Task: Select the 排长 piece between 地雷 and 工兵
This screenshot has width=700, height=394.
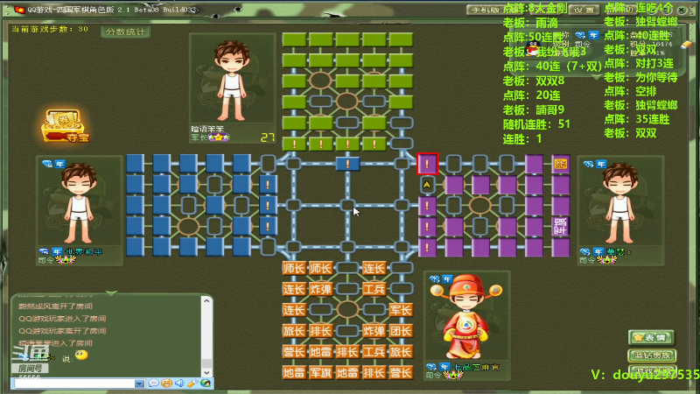Action: [346, 352]
